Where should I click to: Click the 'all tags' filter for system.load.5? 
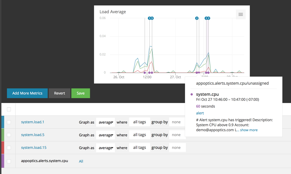point(139,135)
